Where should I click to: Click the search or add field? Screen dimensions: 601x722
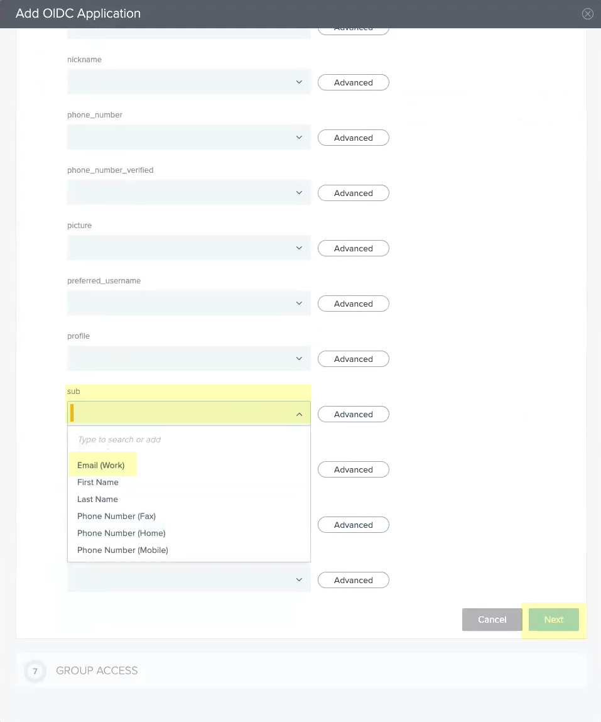[x=188, y=439]
